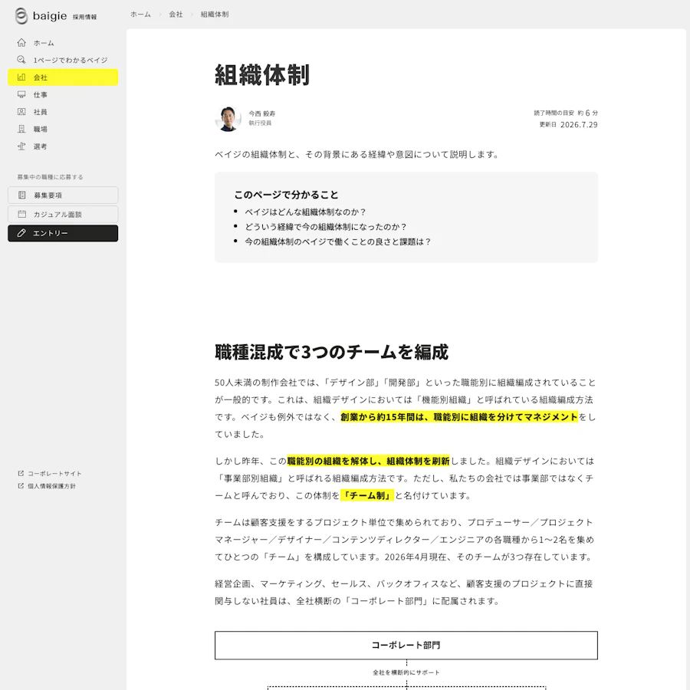Click the highlighted 「チーム制」 text

(367, 495)
